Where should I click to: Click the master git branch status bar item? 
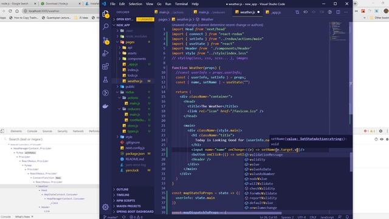coord(111,217)
